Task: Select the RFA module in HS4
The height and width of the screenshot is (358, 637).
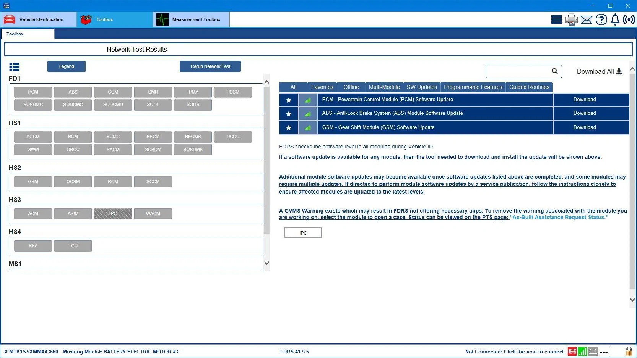Action: click(x=33, y=246)
